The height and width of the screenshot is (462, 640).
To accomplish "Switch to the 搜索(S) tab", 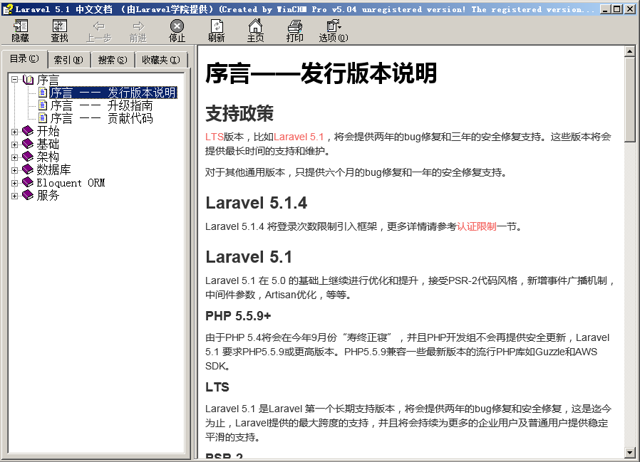I will click(113, 60).
